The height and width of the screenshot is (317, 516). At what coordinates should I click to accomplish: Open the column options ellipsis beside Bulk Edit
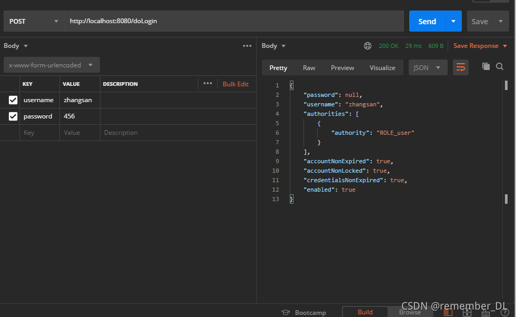coord(208,83)
